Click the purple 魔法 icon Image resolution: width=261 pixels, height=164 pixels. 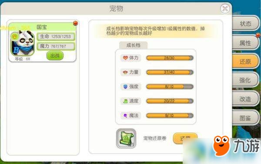125,115
